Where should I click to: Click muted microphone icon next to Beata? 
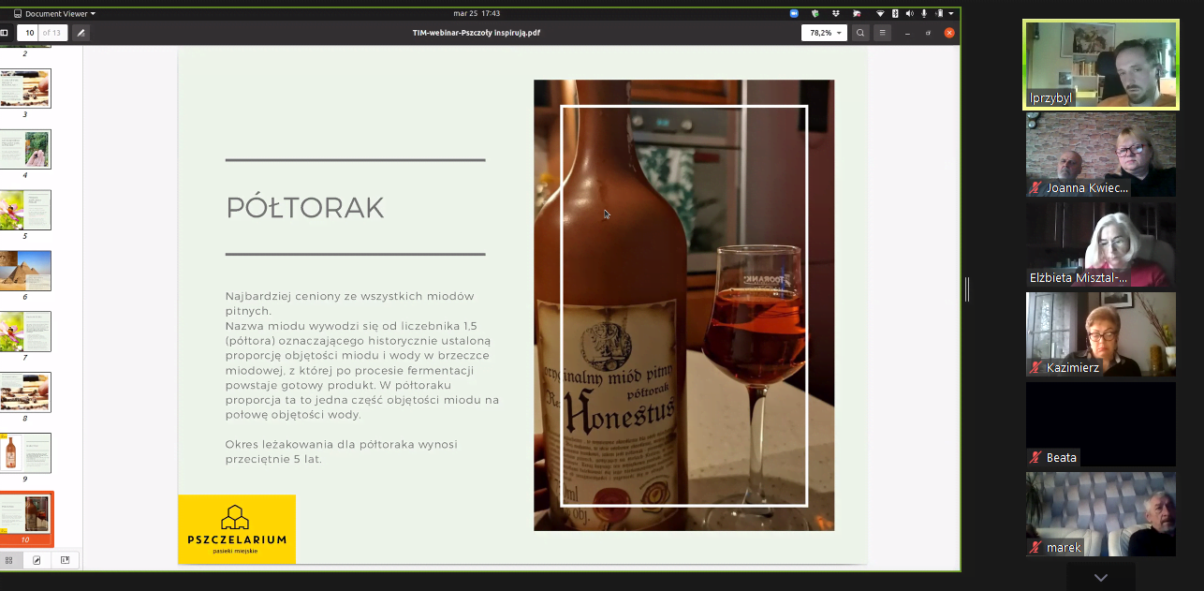[1035, 457]
